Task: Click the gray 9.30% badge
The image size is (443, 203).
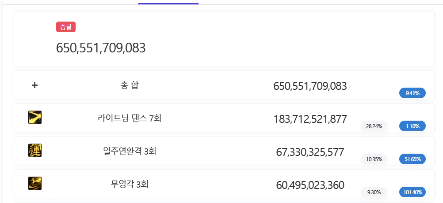Action: [x=374, y=192]
